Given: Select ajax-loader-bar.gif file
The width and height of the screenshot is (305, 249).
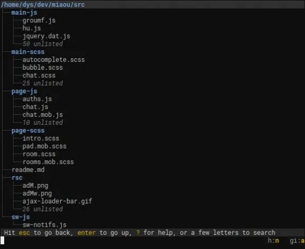Looking at the screenshot, I should (x=58, y=201).
